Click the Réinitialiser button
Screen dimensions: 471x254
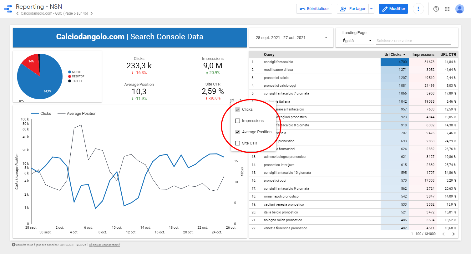coord(314,9)
